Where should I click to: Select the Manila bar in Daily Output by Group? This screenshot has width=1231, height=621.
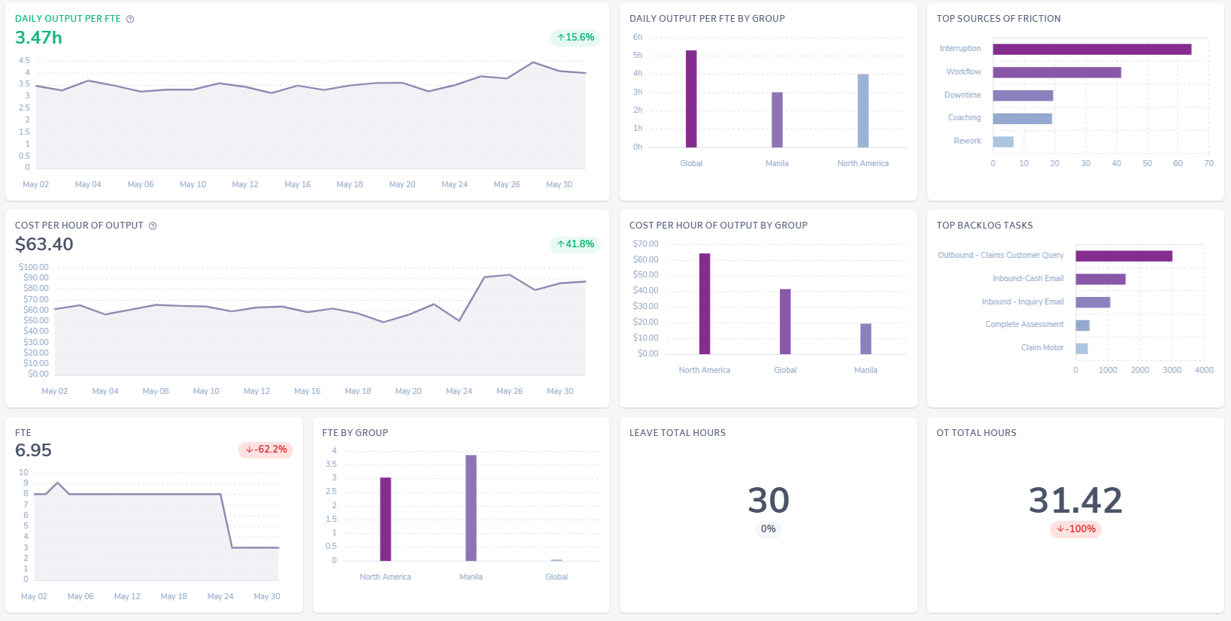pos(777,120)
